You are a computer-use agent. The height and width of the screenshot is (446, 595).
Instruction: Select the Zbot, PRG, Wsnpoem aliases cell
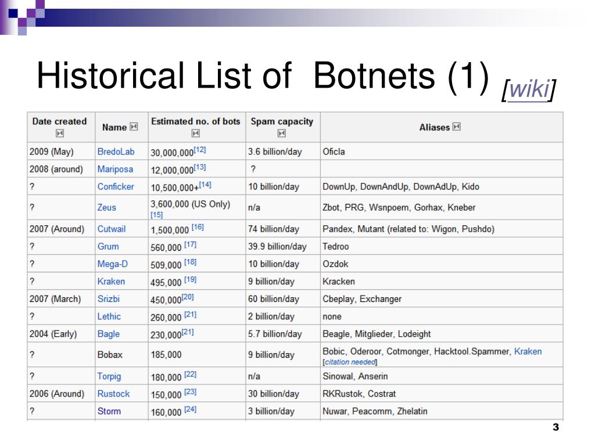[x=442, y=207]
